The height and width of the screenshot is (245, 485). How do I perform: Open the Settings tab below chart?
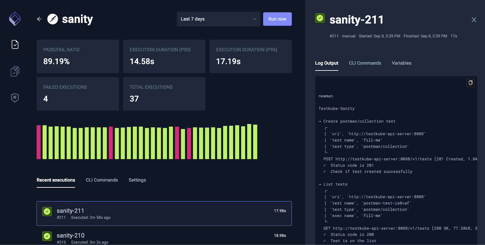click(137, 180)
